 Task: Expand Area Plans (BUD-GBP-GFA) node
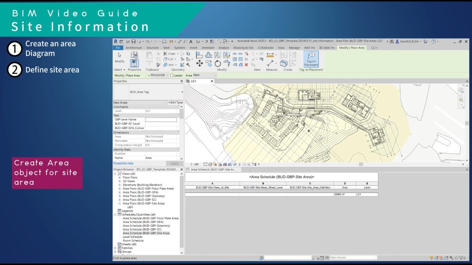[x=119, y=192]
